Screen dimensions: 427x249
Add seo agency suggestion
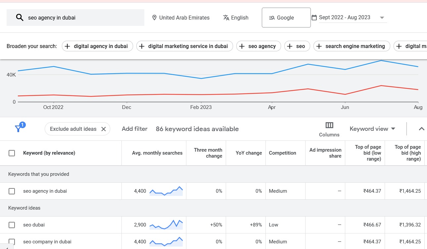click(259, 46)
